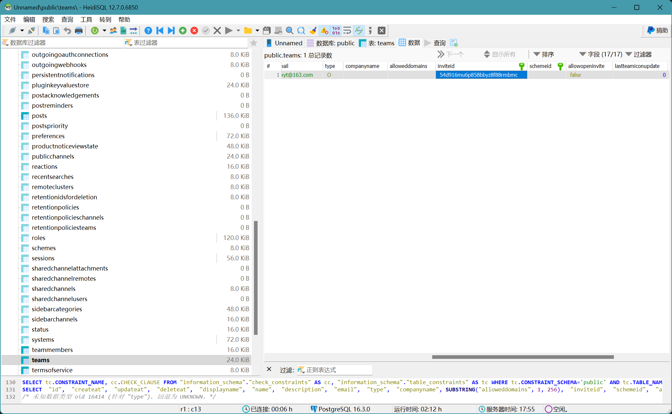
Task: Click the broom cleanup icon
Action: click(x=313, y=31)
